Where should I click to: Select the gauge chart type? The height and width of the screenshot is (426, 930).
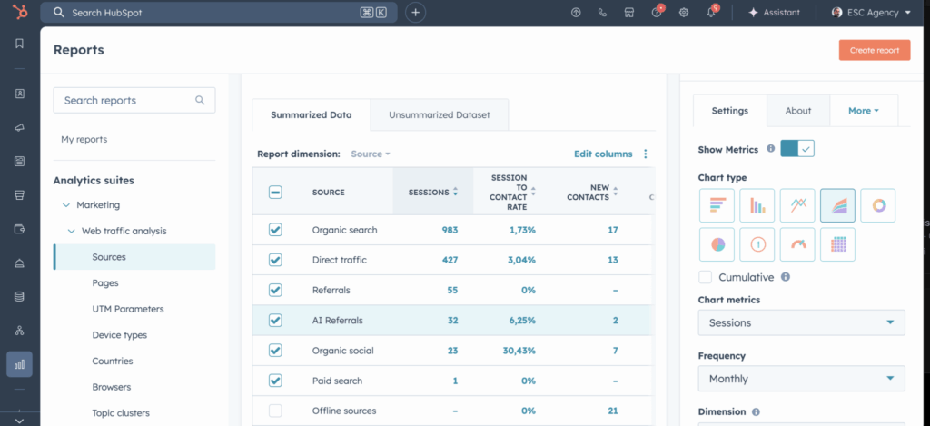coord(797,244)
